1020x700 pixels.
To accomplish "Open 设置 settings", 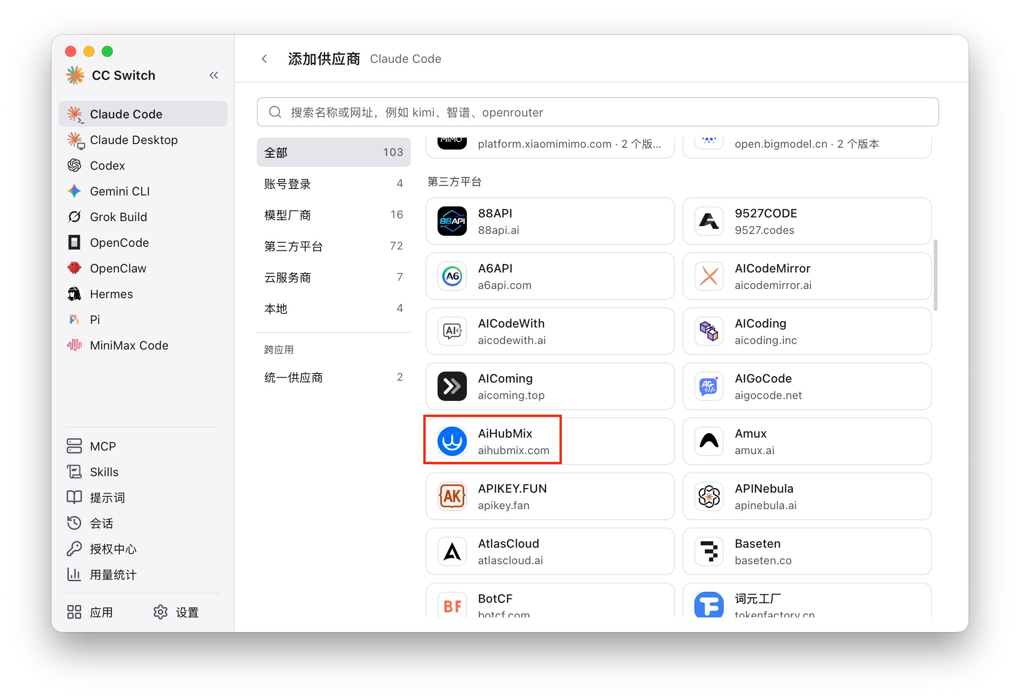I will pyautogui.click(x=176, y=612).
